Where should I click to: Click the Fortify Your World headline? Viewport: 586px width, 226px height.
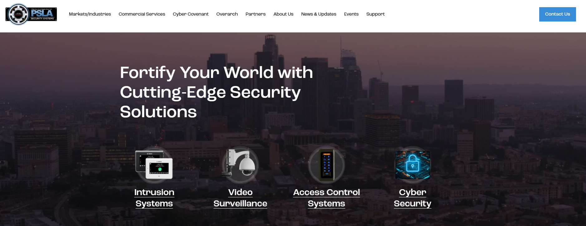217,92
